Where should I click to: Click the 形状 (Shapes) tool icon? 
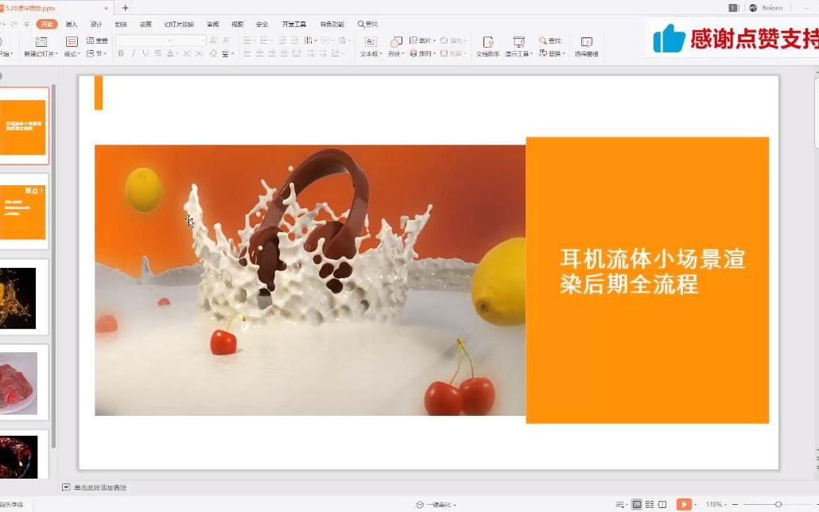click(395, 42)
